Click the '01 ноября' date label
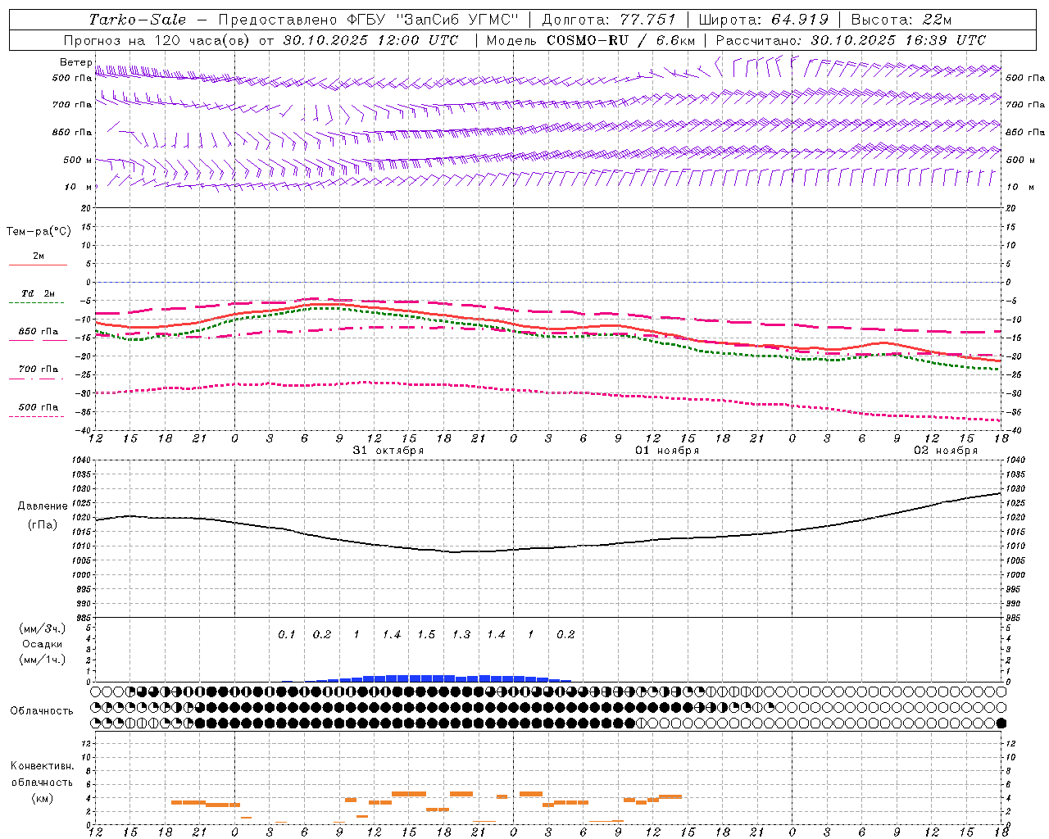The width and height of the screenshot is (1049, 839). click(667, 451)
